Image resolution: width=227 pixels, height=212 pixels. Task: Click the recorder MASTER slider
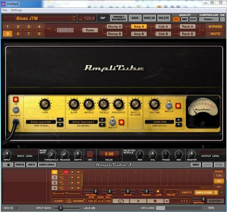(198, 199)
